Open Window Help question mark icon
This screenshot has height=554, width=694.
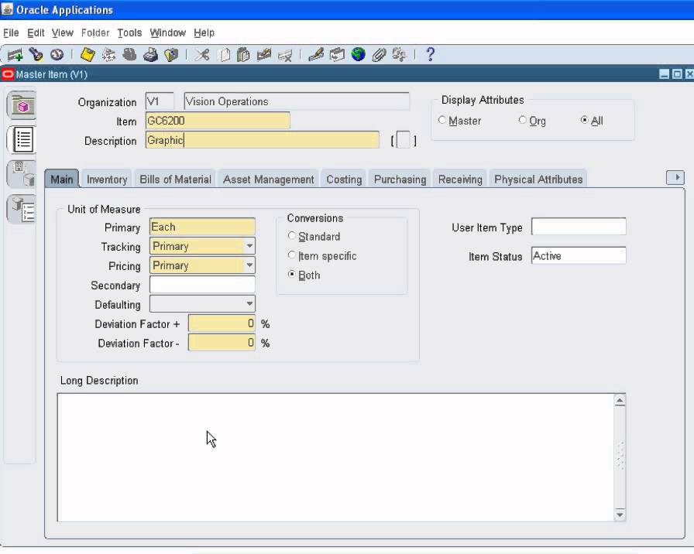[430, 55]
